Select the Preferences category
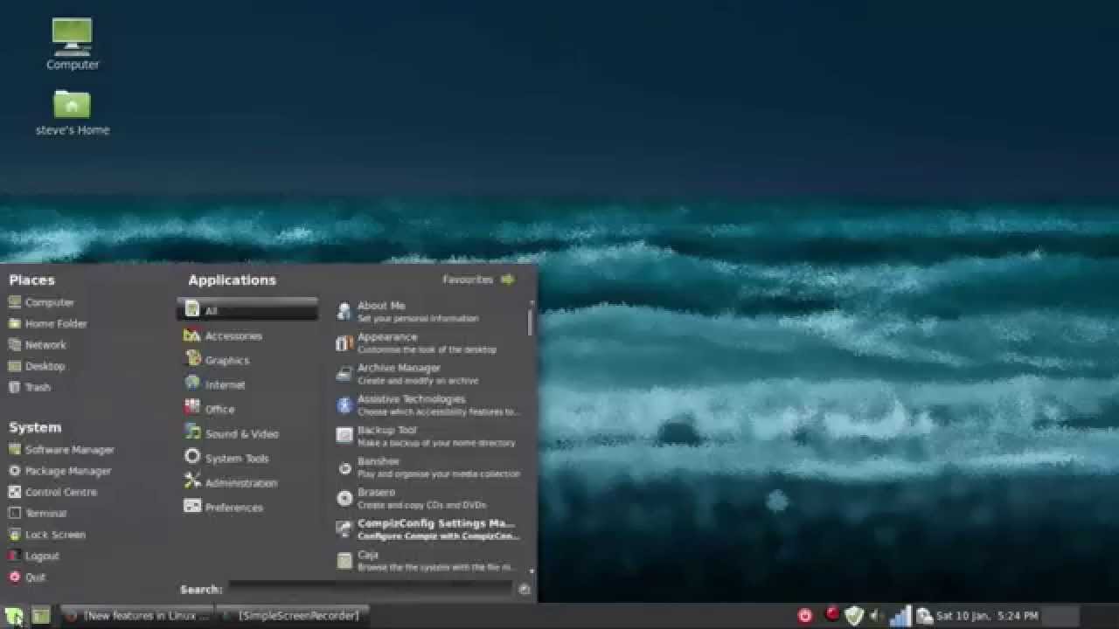Image resolution: width=1119 pixels, height=629 pixels. point(248,507)
